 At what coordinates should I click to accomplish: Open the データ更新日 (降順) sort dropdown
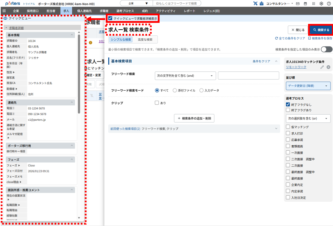tap(308, 86)
